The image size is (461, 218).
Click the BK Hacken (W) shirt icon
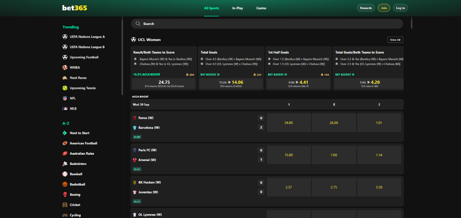(x=135, y=182)
